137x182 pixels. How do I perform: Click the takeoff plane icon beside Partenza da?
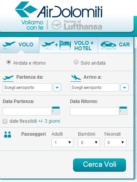pyautogui.click(x=8, y=78)
